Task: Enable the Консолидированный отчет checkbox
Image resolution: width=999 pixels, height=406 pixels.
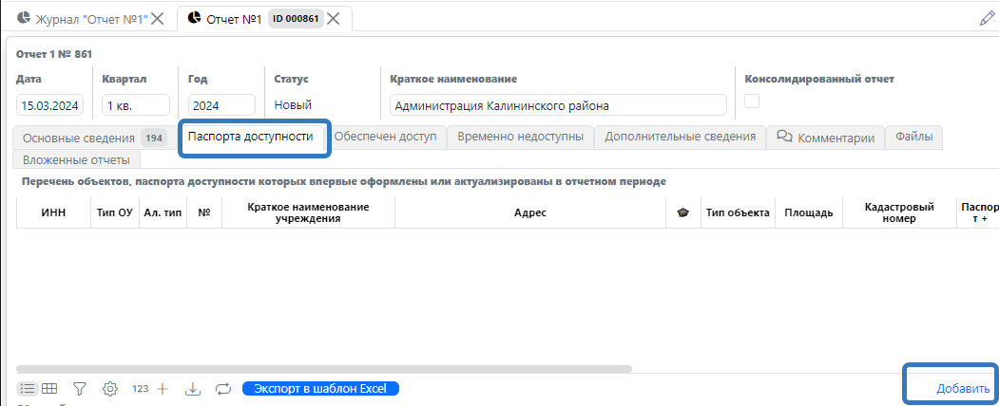Action: point(752,101)
